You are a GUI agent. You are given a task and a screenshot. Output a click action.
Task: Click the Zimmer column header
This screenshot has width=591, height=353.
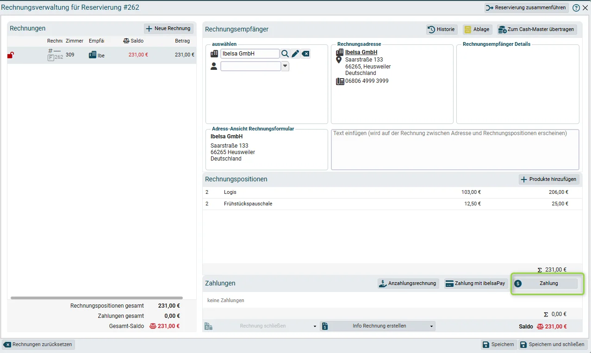pyautogui.click(x=75, y=41)
